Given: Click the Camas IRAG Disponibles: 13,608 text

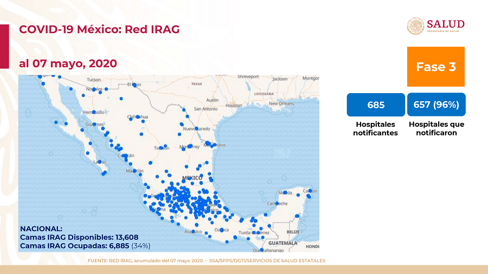Looking at the screenshot, I should (x=79, y=237).
